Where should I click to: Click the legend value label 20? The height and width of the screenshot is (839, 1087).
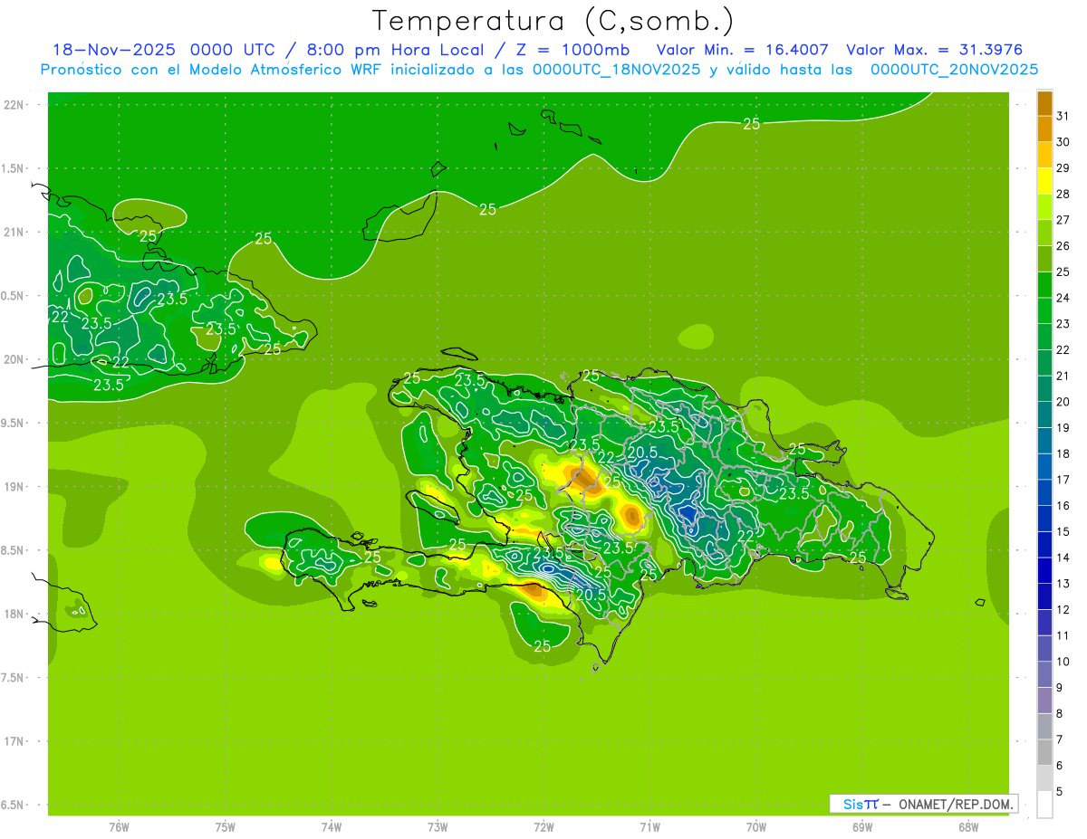(x=1063, y=402)
